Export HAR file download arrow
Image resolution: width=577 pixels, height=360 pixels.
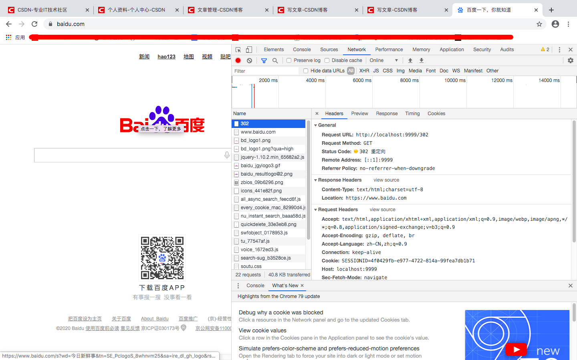(422, 60)
